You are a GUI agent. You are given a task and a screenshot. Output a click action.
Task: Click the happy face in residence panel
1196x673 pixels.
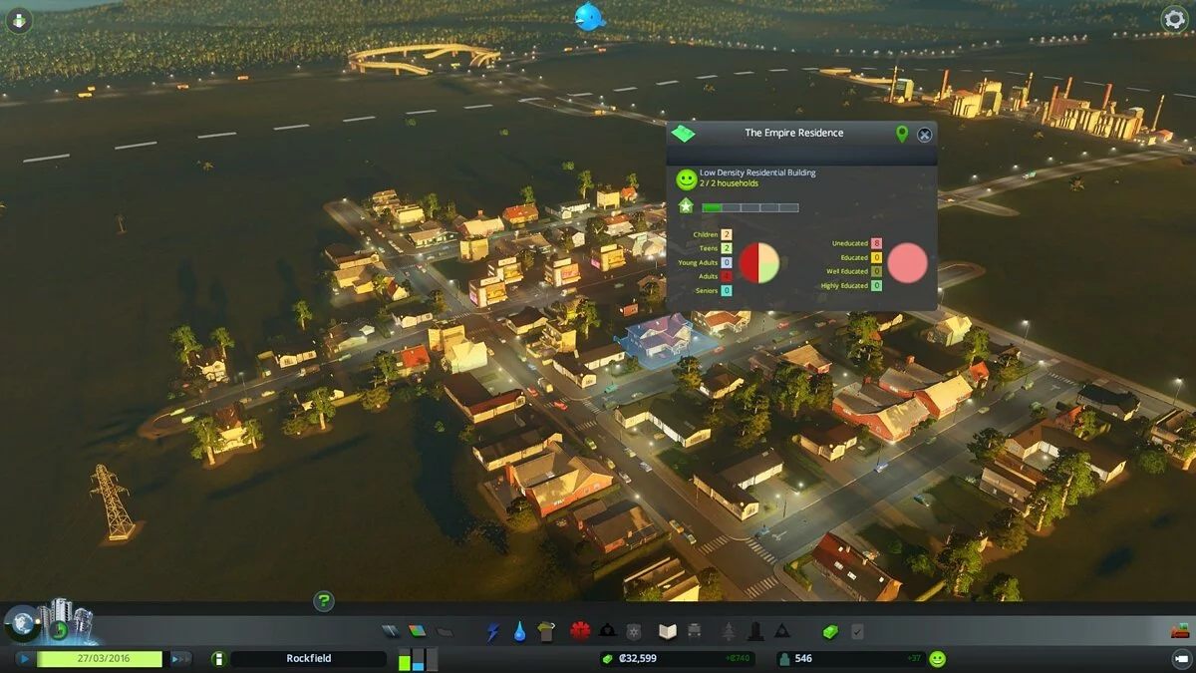pyautogui.click(x=687, y=179)
